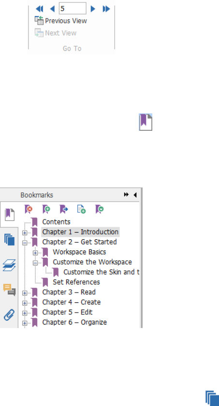Go to the previous page arrow
The height and width of the screenshot is (406, 219).
click(x=52, y=9)
